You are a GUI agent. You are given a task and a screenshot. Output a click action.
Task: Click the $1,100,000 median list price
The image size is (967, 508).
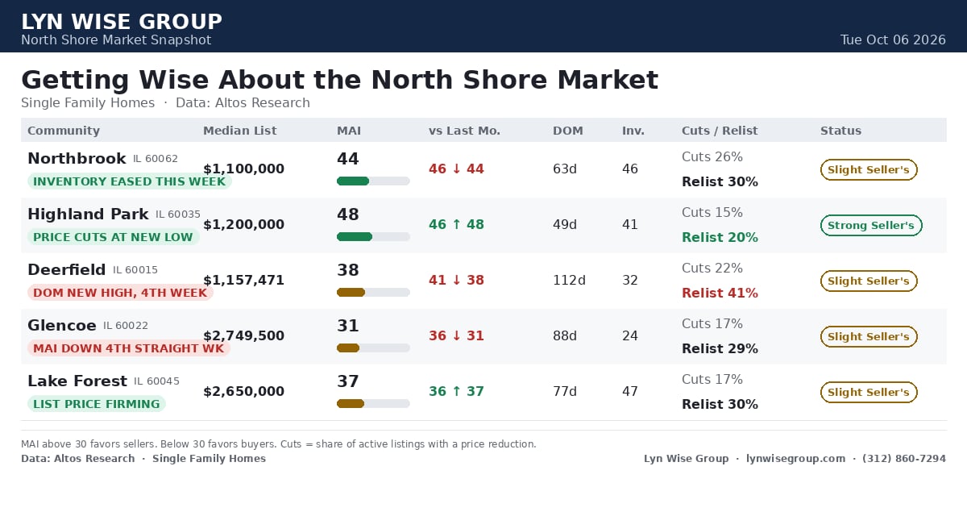[x=243, y=169]
